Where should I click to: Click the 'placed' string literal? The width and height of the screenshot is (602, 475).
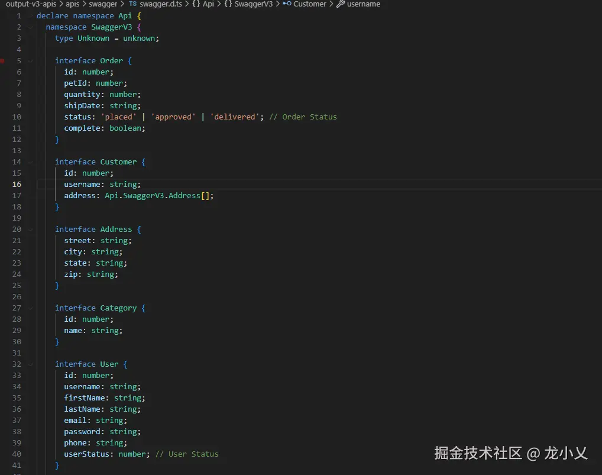119,117
